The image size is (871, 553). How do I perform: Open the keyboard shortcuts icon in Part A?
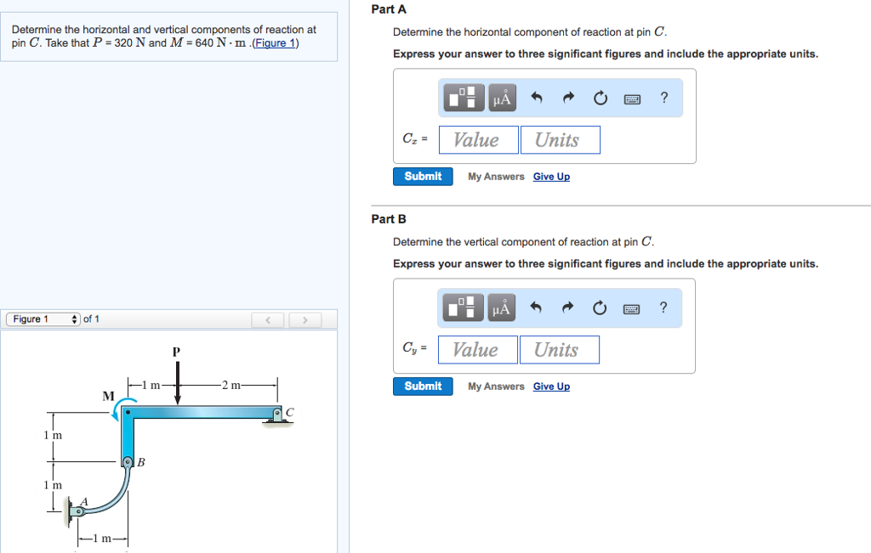pos(631,98)
